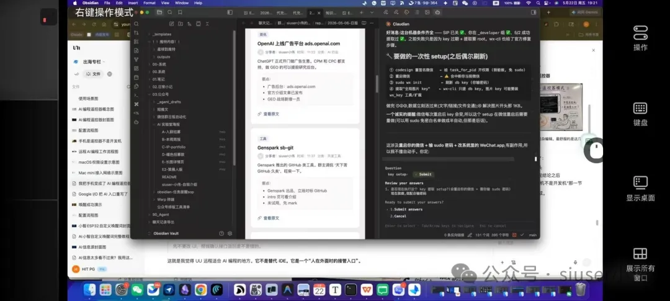Tap the 键盘 keyboard control on the phone panel
This screenshot has width=670, height=301.
point(640,114)
